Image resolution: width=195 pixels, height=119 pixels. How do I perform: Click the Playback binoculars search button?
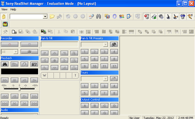click(x=5, y=64)
